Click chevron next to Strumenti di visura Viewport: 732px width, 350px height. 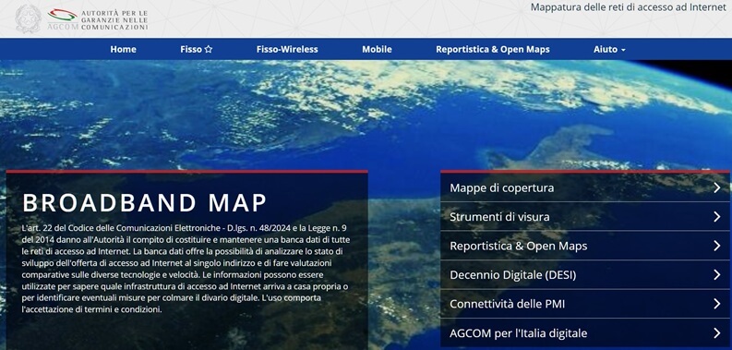pos(717,217)
